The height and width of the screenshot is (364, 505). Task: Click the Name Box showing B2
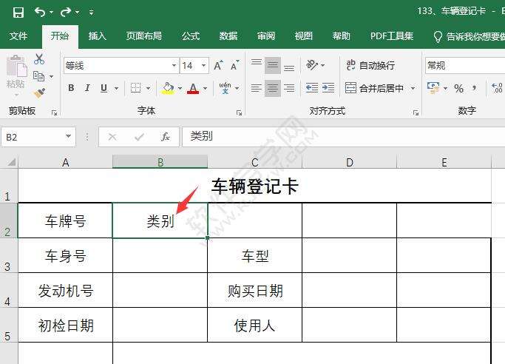tap(38, 137)
